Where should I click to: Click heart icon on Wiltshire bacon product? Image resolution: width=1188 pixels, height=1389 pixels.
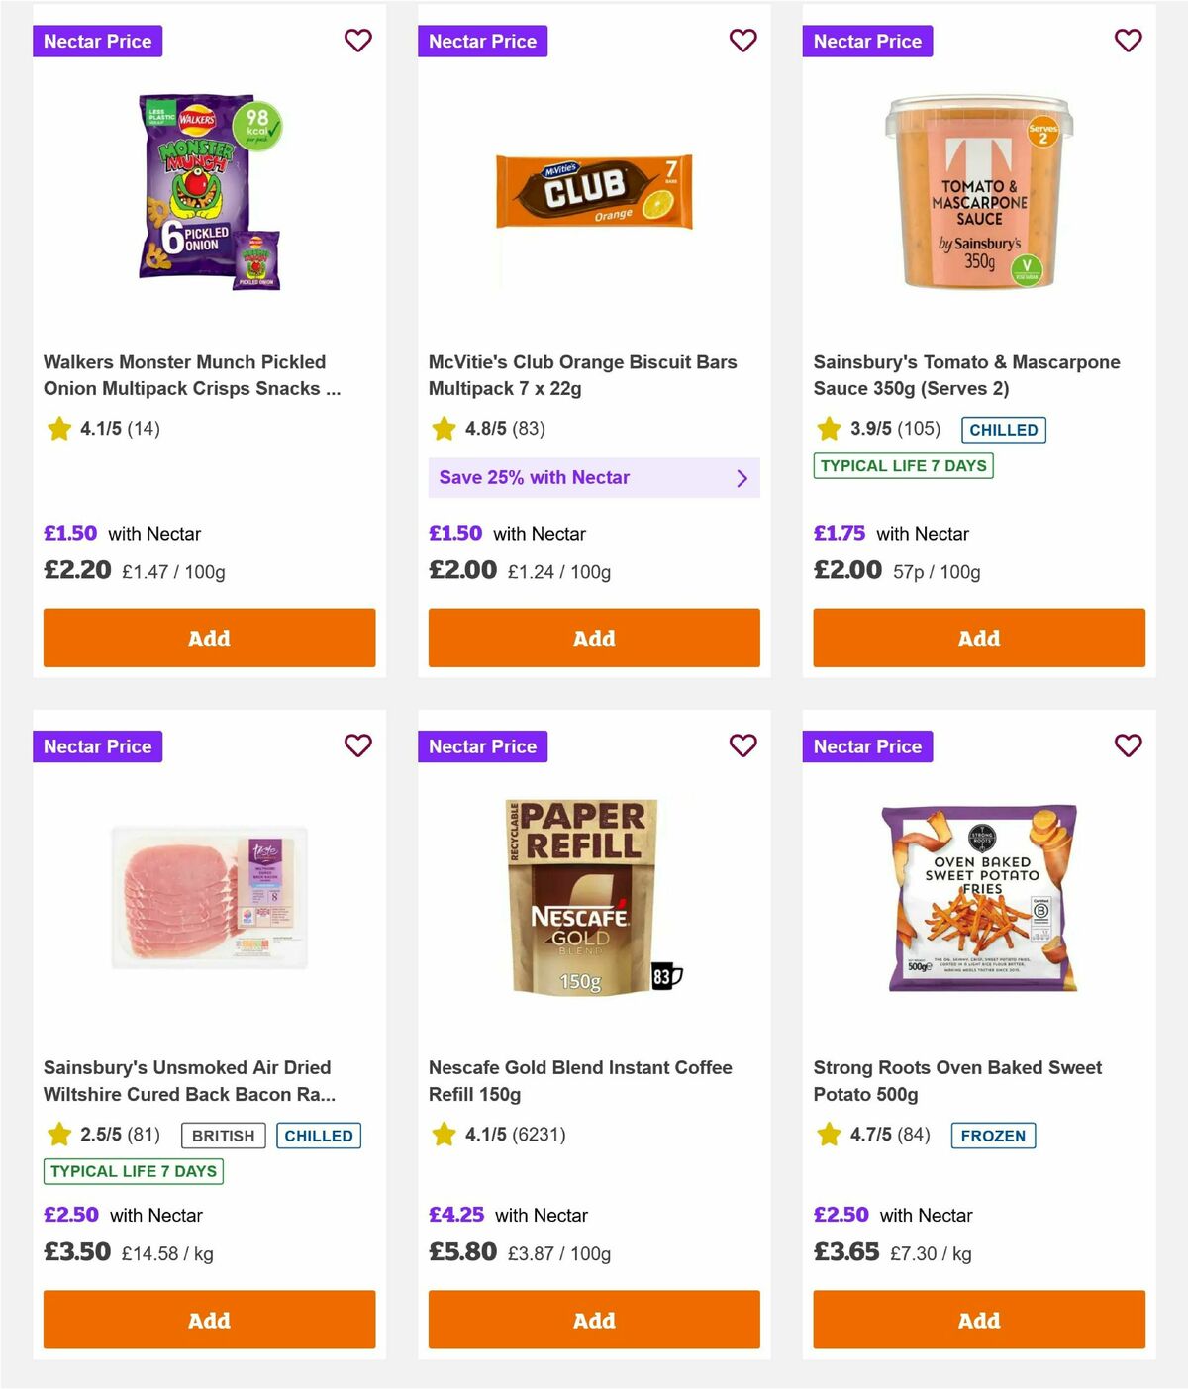coord(357,745)
